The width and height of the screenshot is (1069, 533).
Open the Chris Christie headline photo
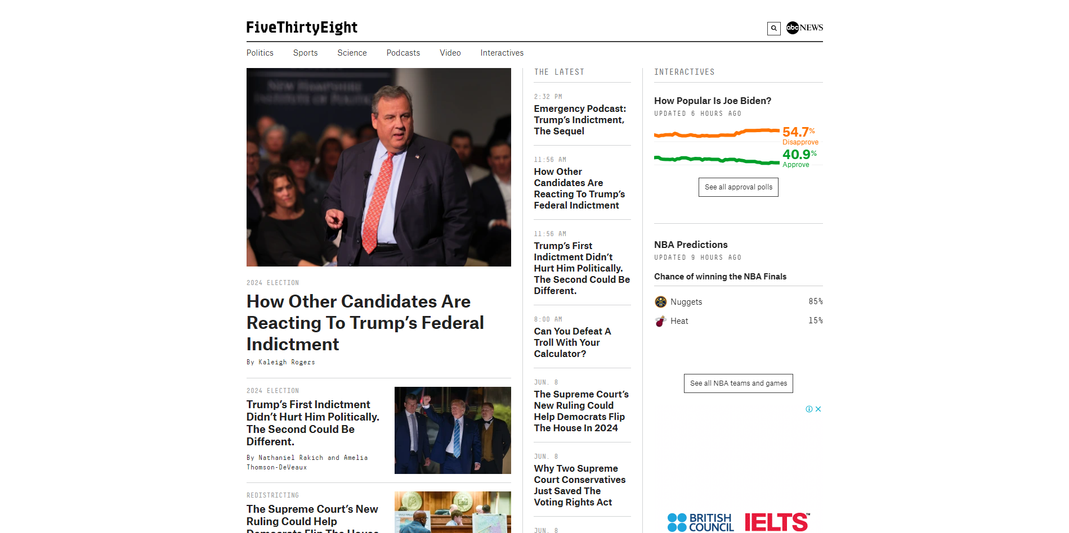tap(379, 167)
